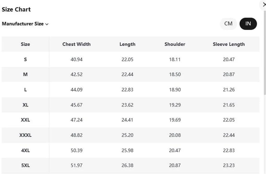This screenshot has height=174, width=266.
Task: Open the Manufacturer Size dropdown
Action: click(x=25, y=24)
